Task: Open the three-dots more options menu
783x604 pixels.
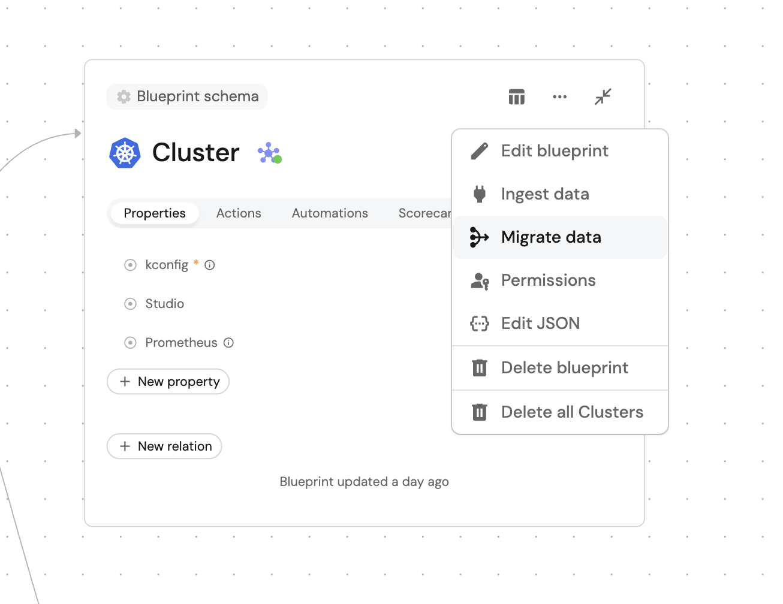Action: pos(559,96)
